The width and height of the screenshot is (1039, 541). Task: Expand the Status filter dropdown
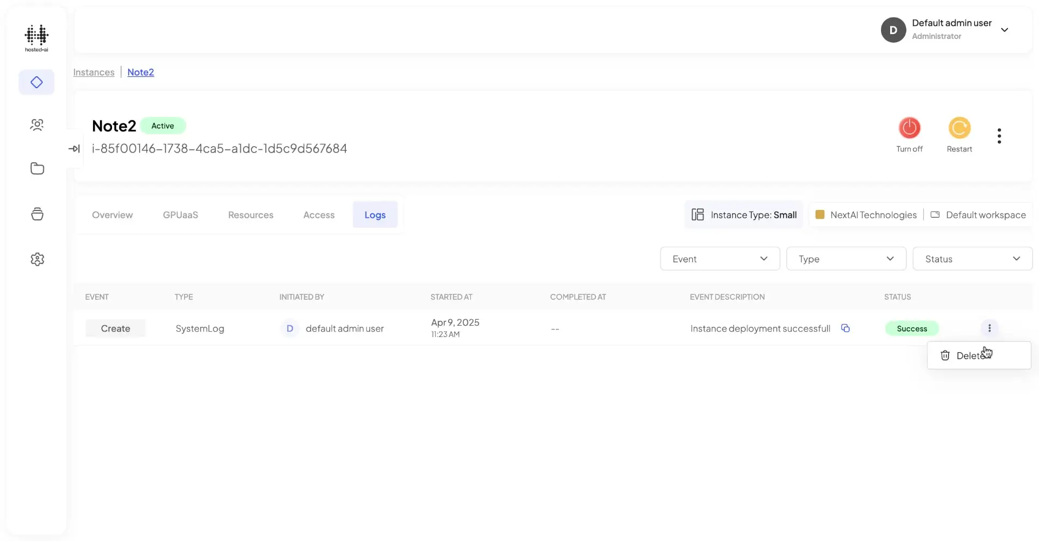coord(972,259)
